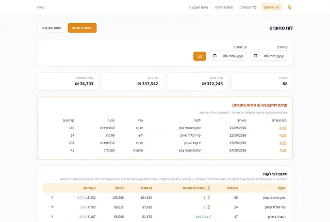
Task: Click quantity cell '180 ק"ג'
Action: 109,150
